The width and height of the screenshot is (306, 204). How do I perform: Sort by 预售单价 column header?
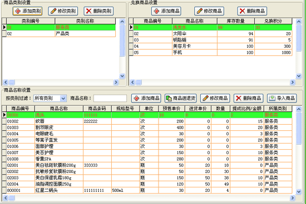coord(171,109)
